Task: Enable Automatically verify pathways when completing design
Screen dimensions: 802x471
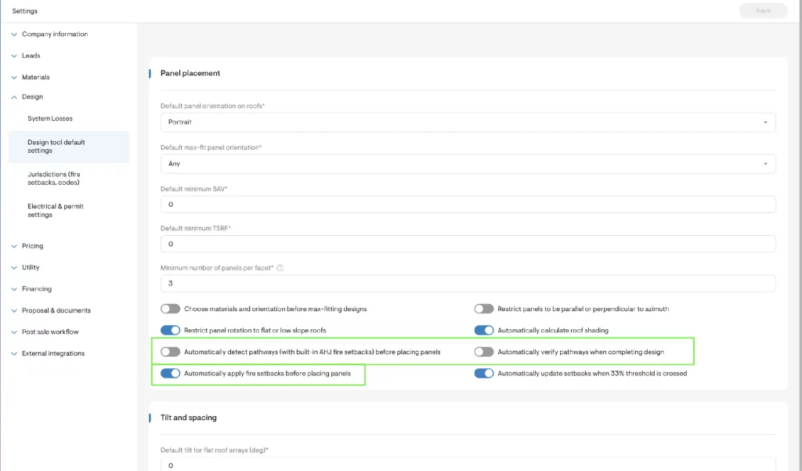Action: click(x=484, y=352)
